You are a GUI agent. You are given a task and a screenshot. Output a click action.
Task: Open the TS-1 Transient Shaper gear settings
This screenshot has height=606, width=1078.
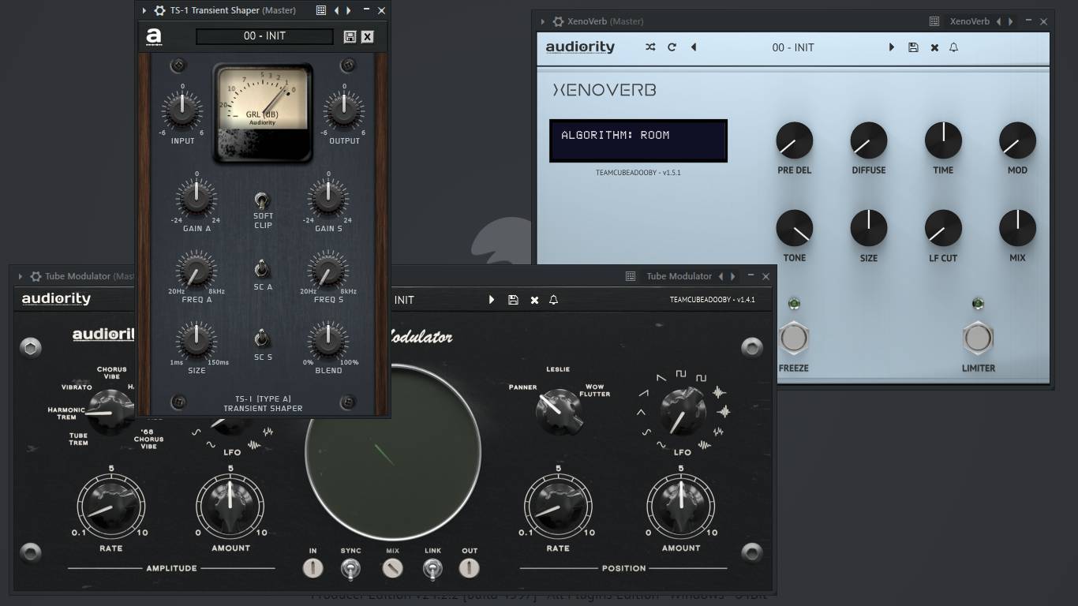coord(160,10)
